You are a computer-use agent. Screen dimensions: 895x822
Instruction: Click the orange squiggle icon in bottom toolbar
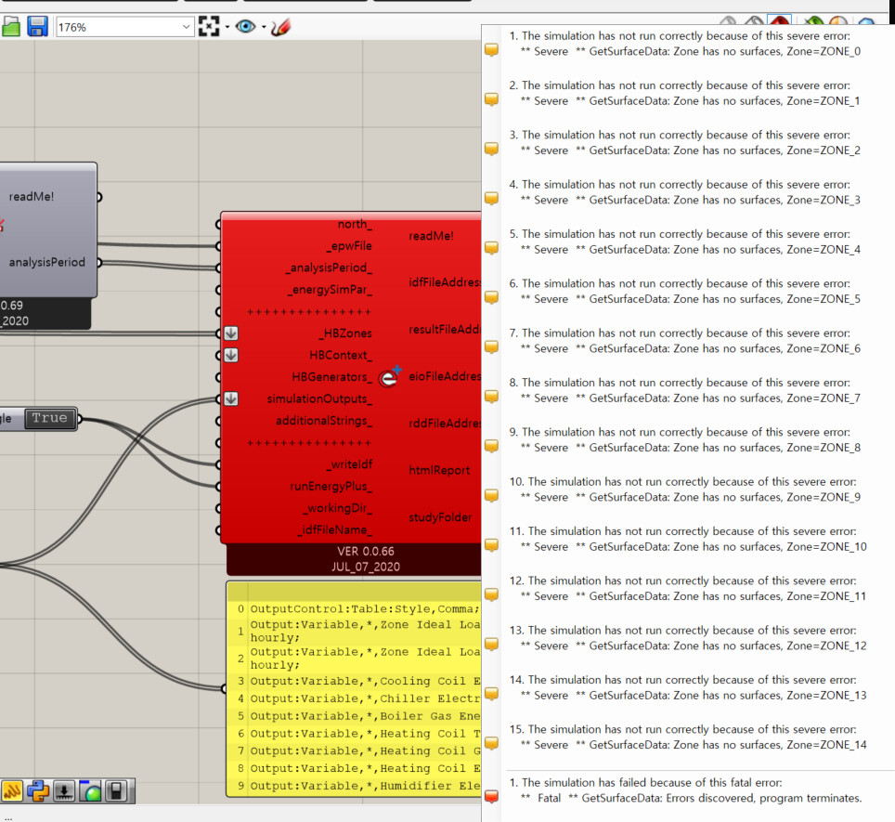(12, 791)
